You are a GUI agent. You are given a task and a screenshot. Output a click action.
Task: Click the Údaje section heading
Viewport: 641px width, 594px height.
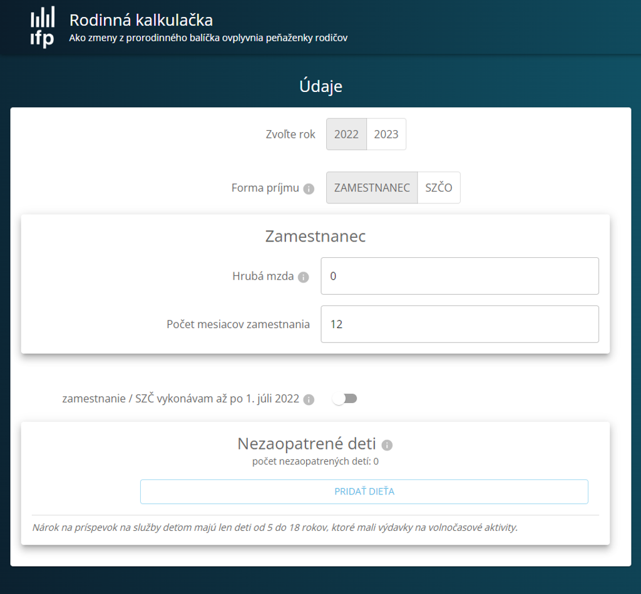click(x=320, y=86)
